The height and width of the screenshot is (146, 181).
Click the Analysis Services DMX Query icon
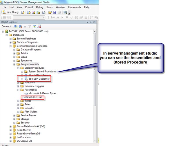[33, 12]
